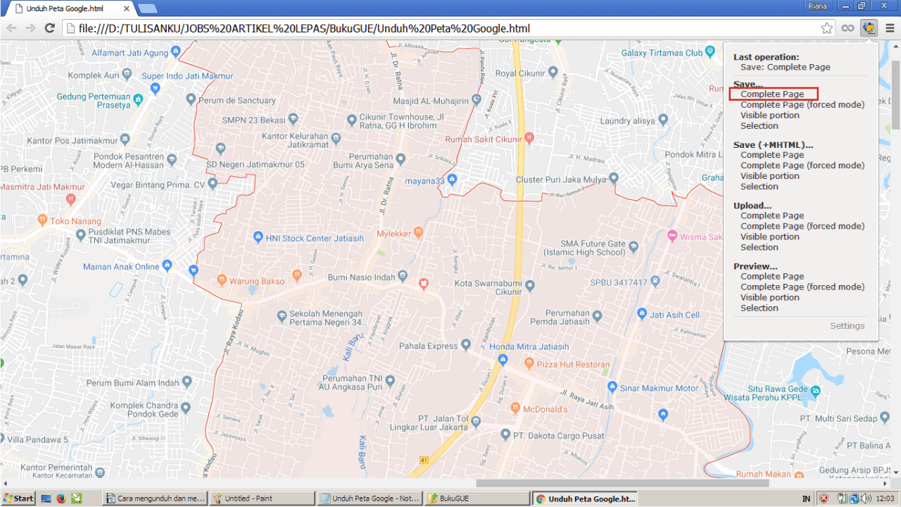This screenshot has width=901, height=507.
Task: Choose Selection under Save (+MHTML)
Action: pos(760,187)
